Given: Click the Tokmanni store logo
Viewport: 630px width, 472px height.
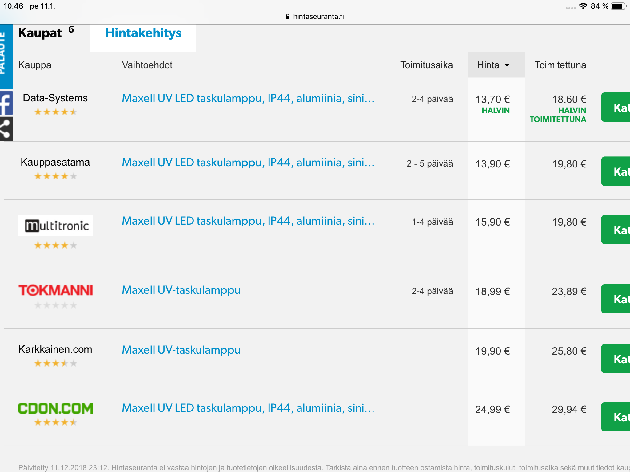Looking at the screenshot, I should click(x=55, y=290).
